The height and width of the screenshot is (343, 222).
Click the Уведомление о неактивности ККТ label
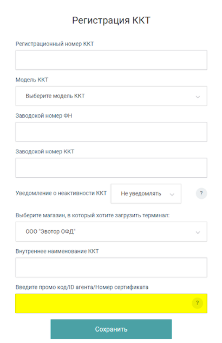[61, 193]
